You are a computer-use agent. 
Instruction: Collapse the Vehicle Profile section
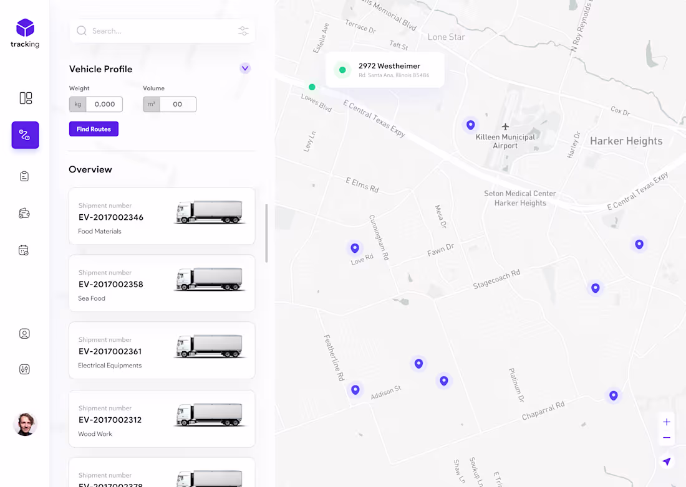245,68
